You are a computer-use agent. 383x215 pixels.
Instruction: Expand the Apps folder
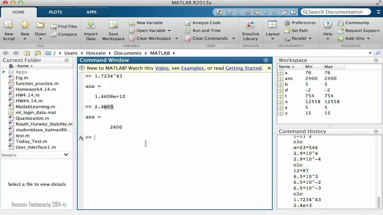pyautogui.click(x=4, y=72)
